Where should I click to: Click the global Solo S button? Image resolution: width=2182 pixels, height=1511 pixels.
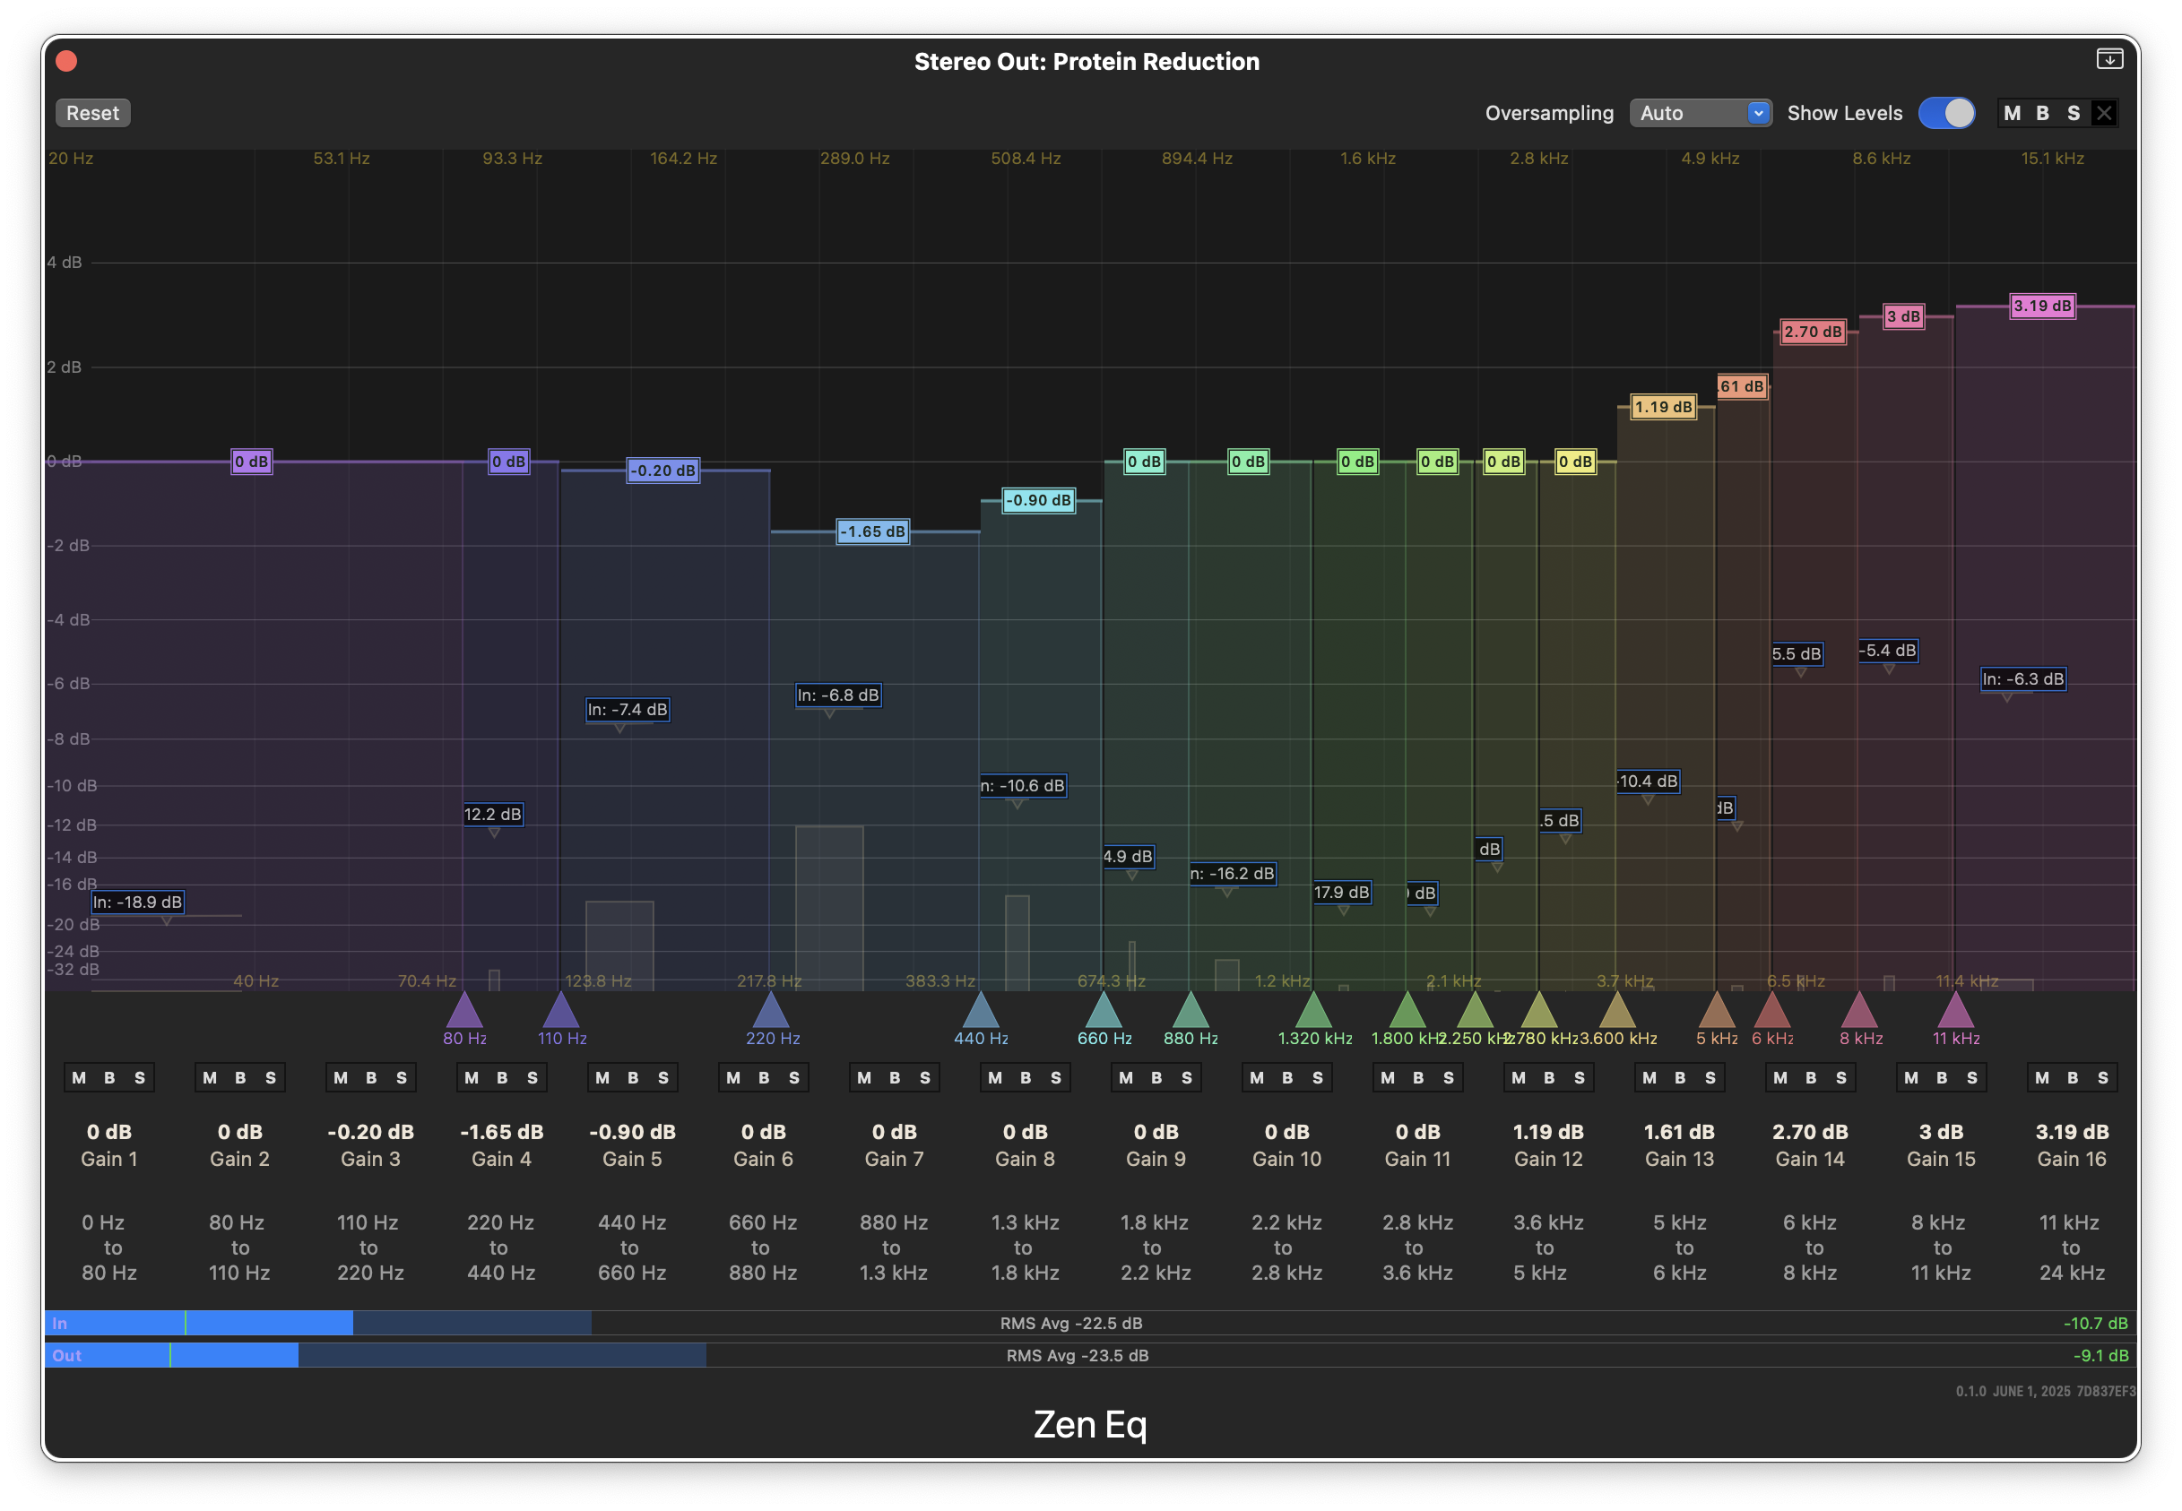(x=2074, y=114)
